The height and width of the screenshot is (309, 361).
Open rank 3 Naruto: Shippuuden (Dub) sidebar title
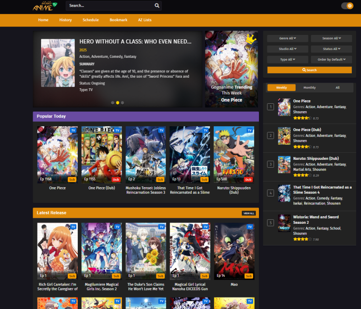point(316,158)
